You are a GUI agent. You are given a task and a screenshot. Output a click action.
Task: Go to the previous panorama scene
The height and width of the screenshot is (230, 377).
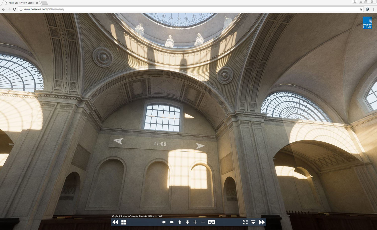coord(115,222)
